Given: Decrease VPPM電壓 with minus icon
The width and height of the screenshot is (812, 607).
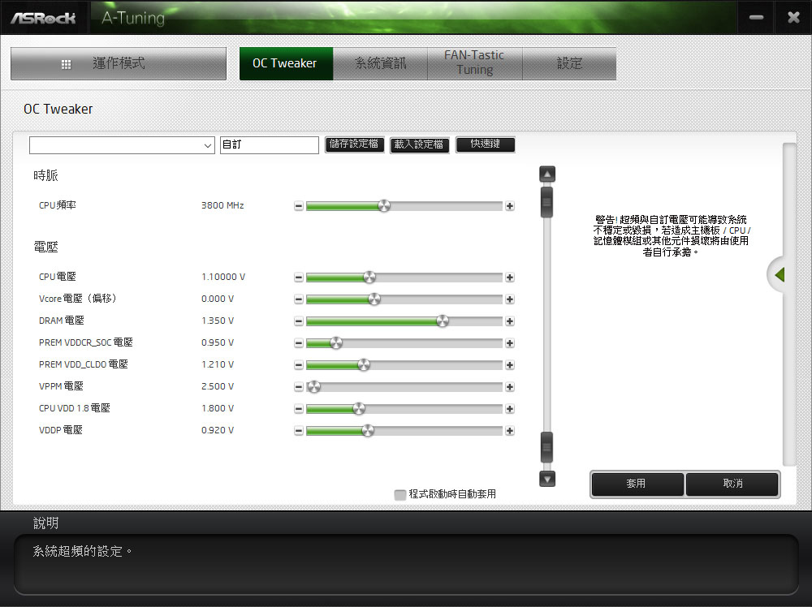Looking at the screenshot, I should 298,386.
